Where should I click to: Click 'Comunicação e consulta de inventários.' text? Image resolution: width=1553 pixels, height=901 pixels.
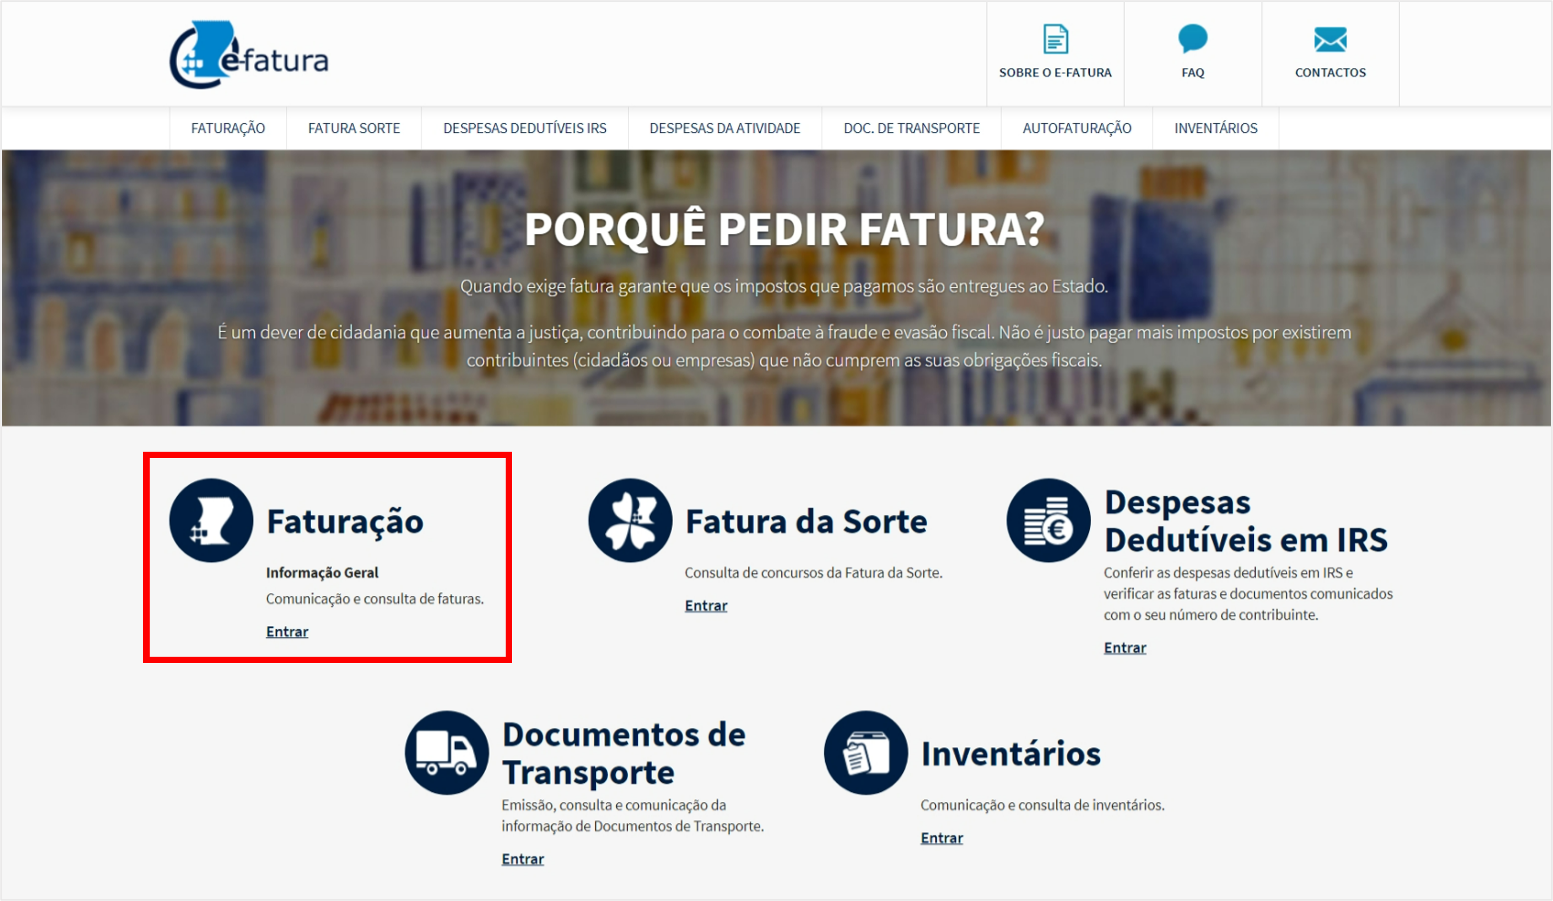coord(1042,805)
